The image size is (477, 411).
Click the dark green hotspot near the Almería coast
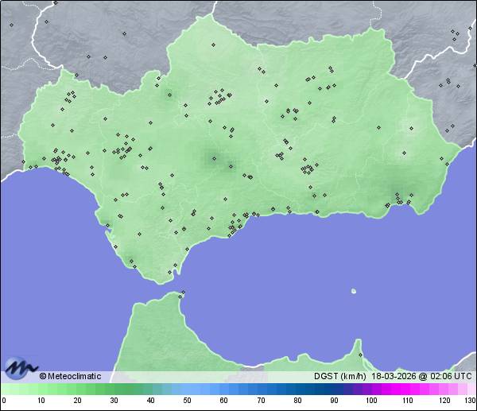point(396,192)
